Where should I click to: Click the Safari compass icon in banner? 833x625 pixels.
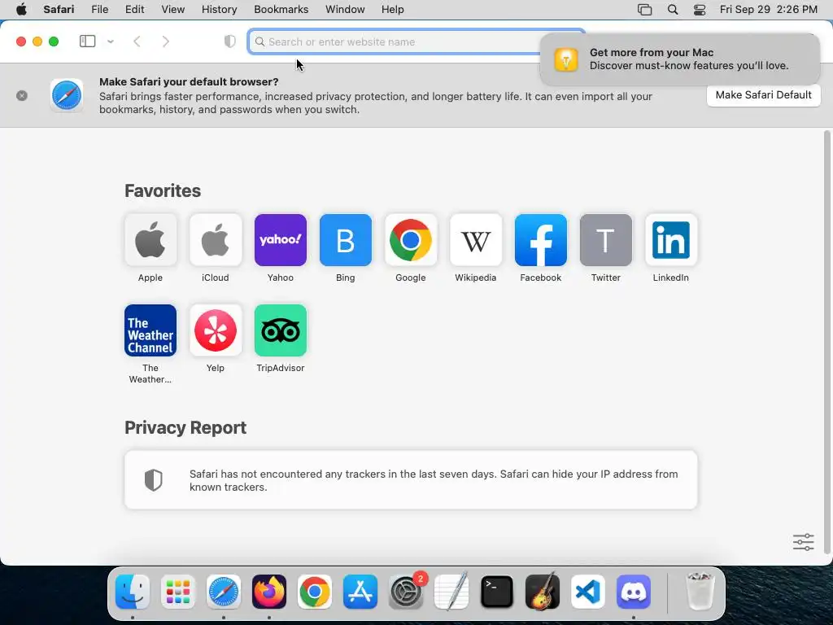click(67, 96)
